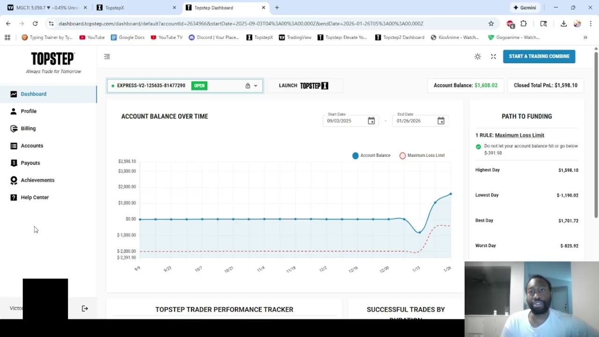Click the Account Balance $1,608.02 value
The height and width of the screenshot is (337, 599).
486,86
